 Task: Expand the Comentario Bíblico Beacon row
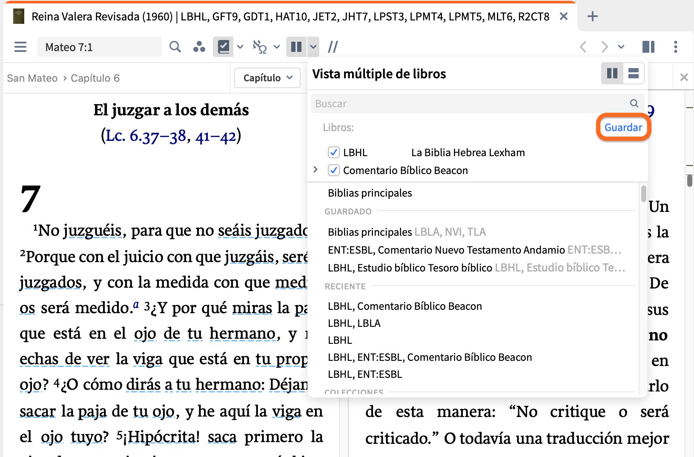click(315, 170)
